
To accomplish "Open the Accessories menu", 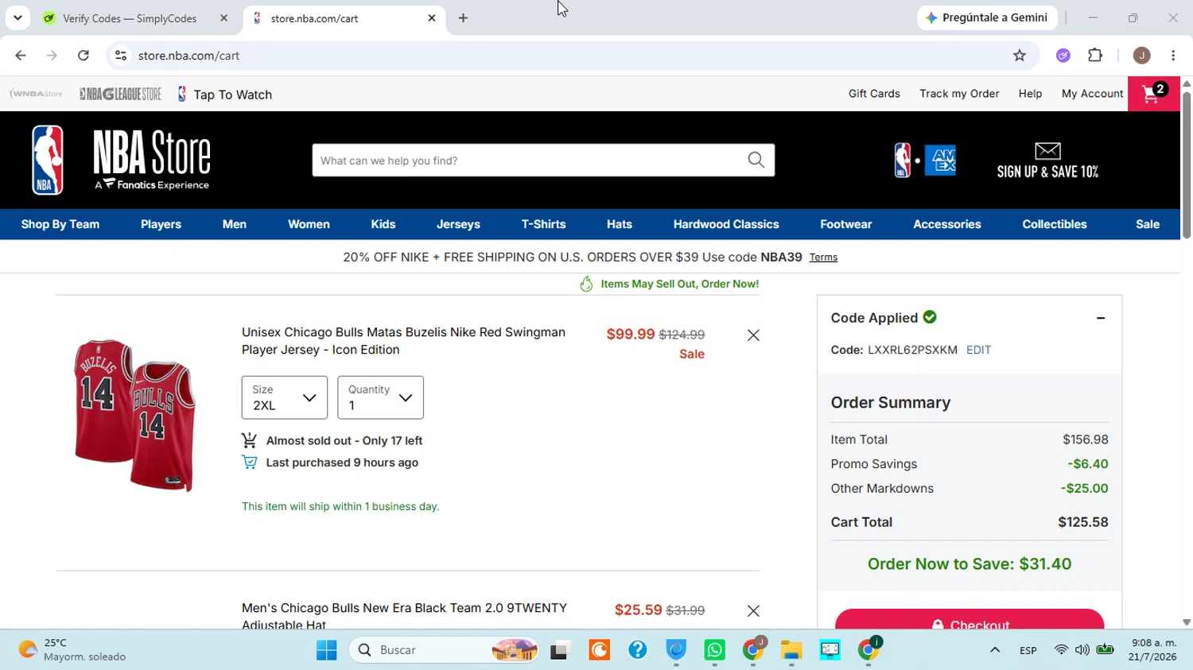I will click(x=947, y=224).
